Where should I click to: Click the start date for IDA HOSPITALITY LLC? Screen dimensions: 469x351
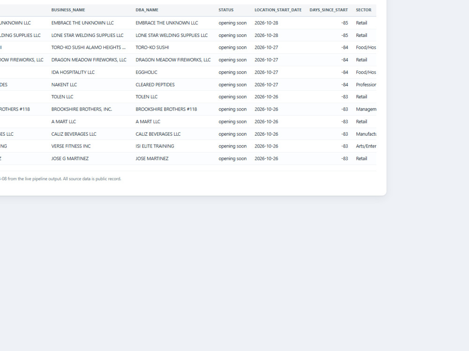266,72
